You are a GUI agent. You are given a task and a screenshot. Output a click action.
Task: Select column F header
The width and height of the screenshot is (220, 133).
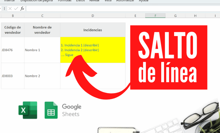tap(155, 16)
